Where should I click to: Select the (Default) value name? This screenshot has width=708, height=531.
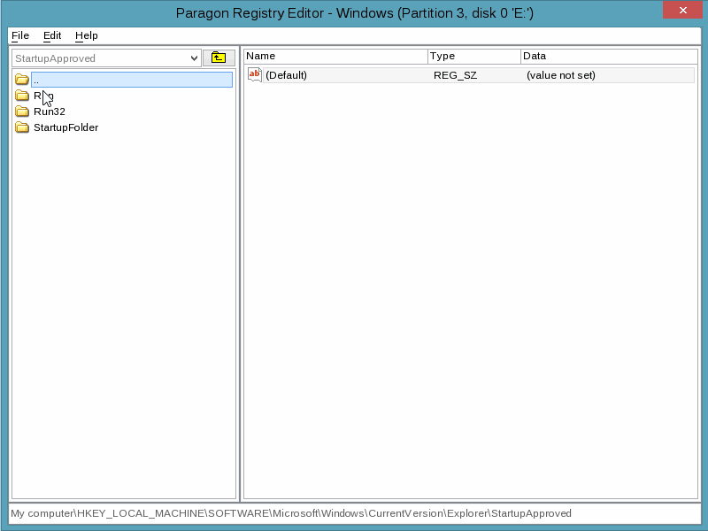[x=286, y=75]
